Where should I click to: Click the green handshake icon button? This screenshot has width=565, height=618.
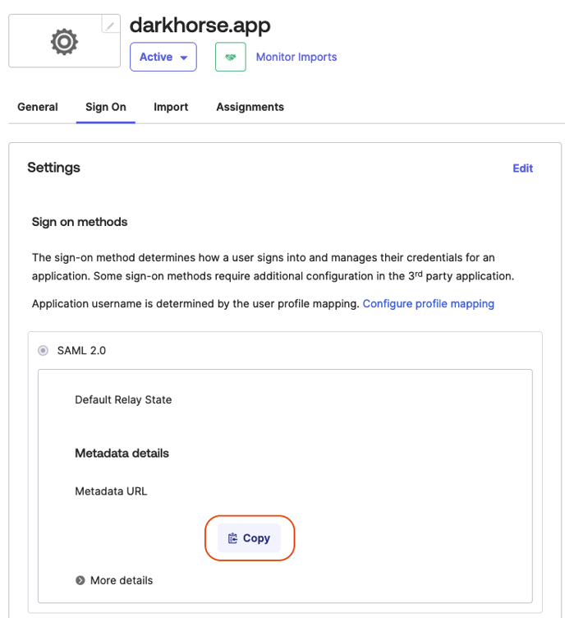tap(230, 58)
